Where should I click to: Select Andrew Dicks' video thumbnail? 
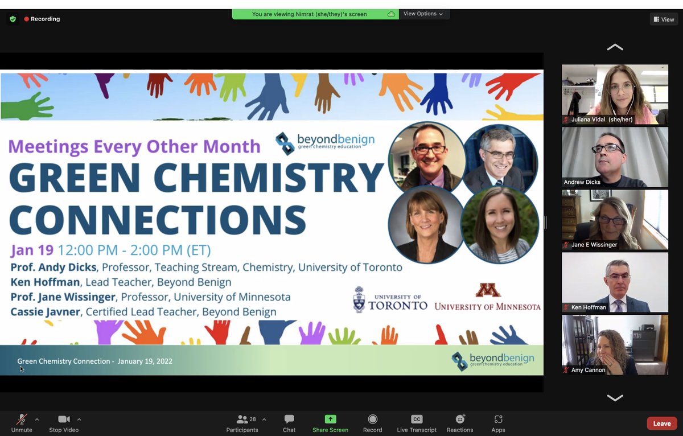(615, 157)
